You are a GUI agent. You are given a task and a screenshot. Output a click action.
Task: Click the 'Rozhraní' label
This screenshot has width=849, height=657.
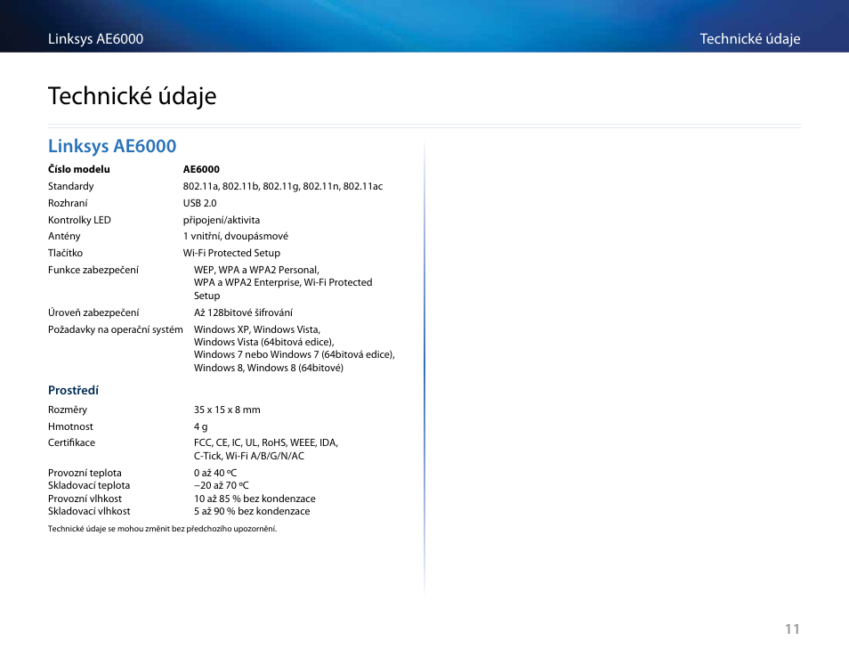(68, 203)
